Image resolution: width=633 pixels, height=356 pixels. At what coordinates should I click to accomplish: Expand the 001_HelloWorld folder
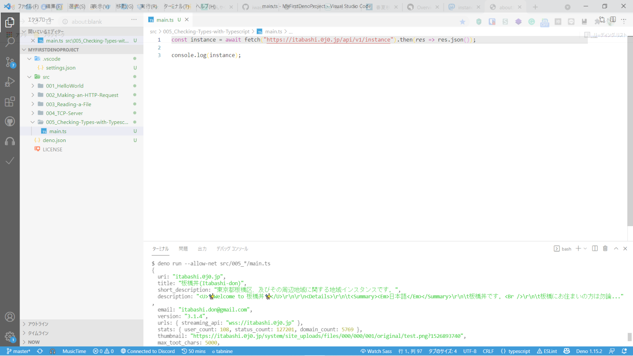[65, 86]
